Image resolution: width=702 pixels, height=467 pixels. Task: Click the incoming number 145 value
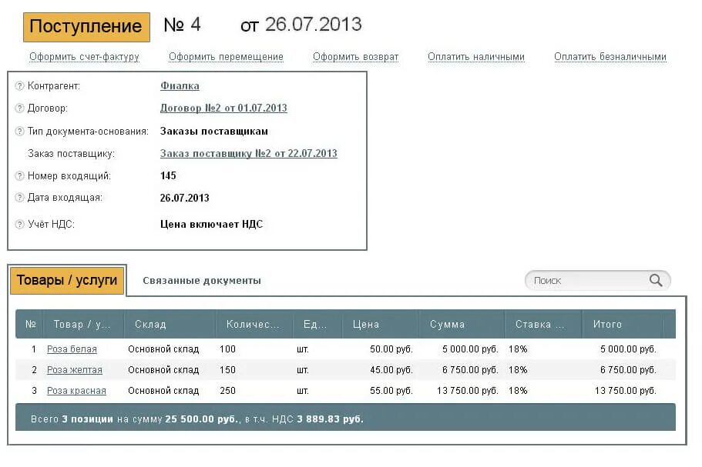point(168,175)
